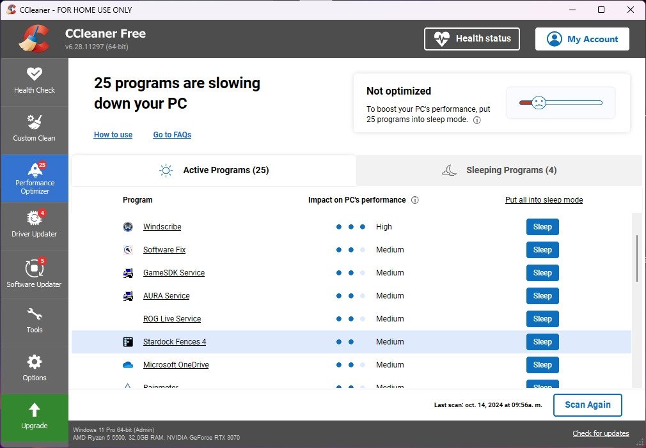Screen dimensions: 646x448
Task: Open the Software Fix details link
Action: [x=164, y=250]
